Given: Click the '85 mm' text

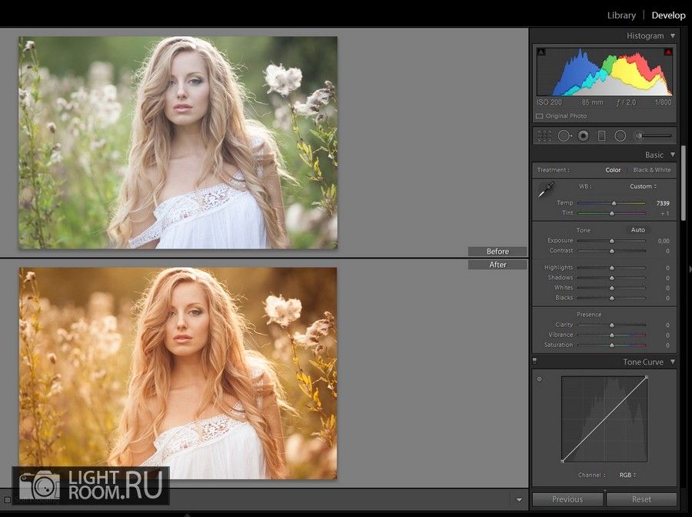Looking at the screenshot, I should [592, 102].
